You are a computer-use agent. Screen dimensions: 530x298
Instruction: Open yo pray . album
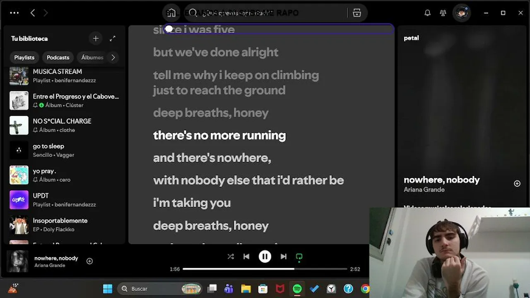(64, 175)
